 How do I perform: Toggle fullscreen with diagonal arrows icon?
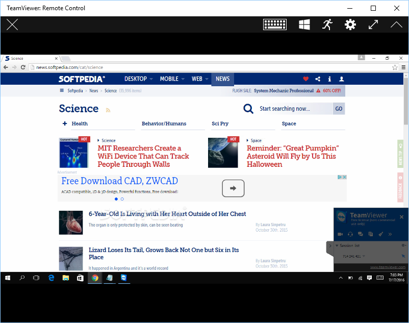[x=373, y=24]
